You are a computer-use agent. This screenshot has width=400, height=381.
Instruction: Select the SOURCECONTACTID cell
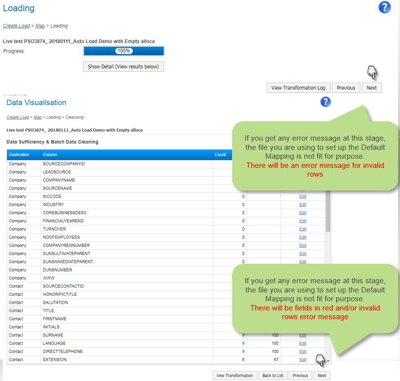(127, 286)
